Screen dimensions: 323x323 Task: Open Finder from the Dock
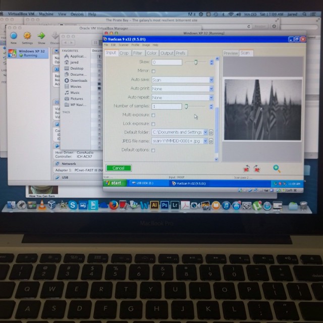(11, 205)
